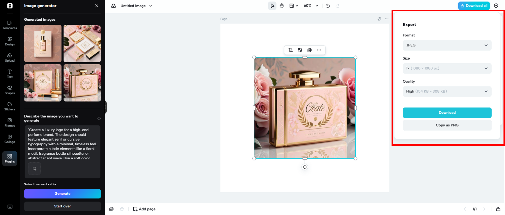
Task: Open the Frames sidebar panel
Action: coord(10,123)
